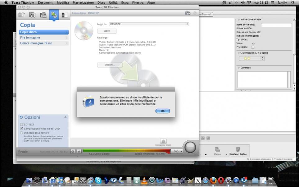The height and width of the screenshot is (187, 299).
Task: Open the Documenti menu
Action: [46, 2]
